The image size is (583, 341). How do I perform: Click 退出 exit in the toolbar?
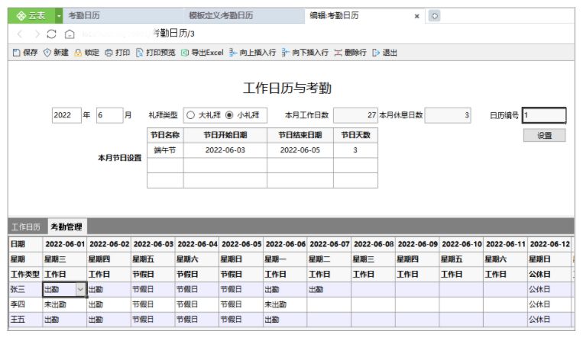385,53
